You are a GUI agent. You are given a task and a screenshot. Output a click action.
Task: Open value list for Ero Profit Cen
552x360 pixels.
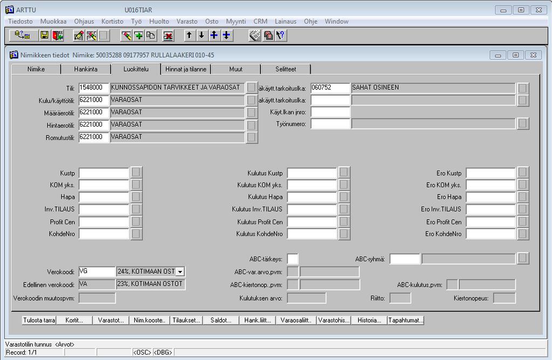[x=523, y=221]
